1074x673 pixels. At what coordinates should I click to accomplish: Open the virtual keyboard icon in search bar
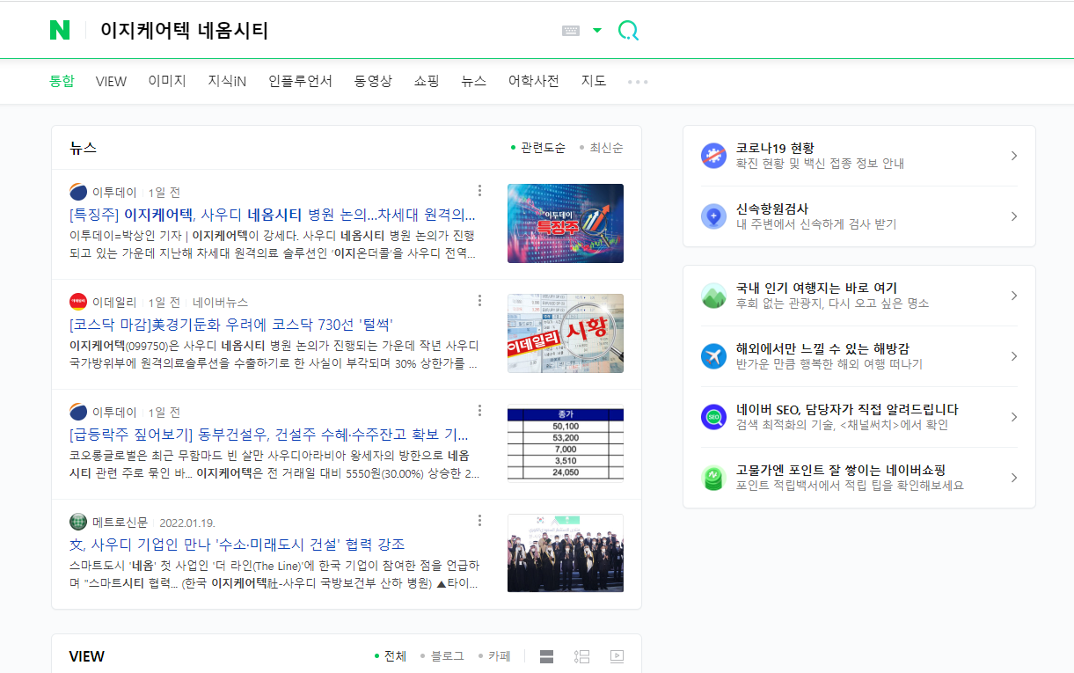click(571, 31)
